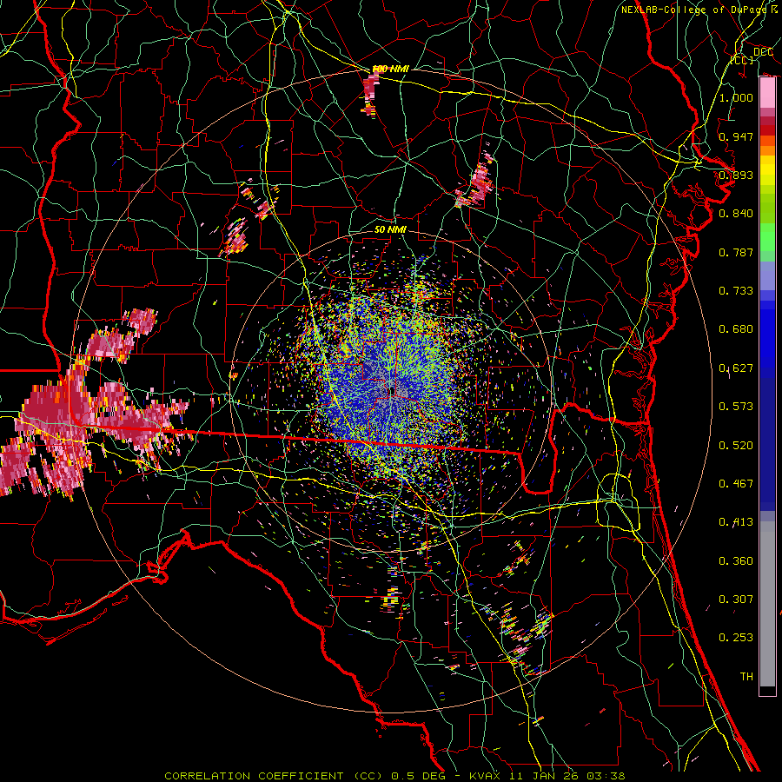Viewport: 782px width, 782px height.
Task: Click the TH threshold label on the scale
Action: pyautogui.click(x=746, y=677)
